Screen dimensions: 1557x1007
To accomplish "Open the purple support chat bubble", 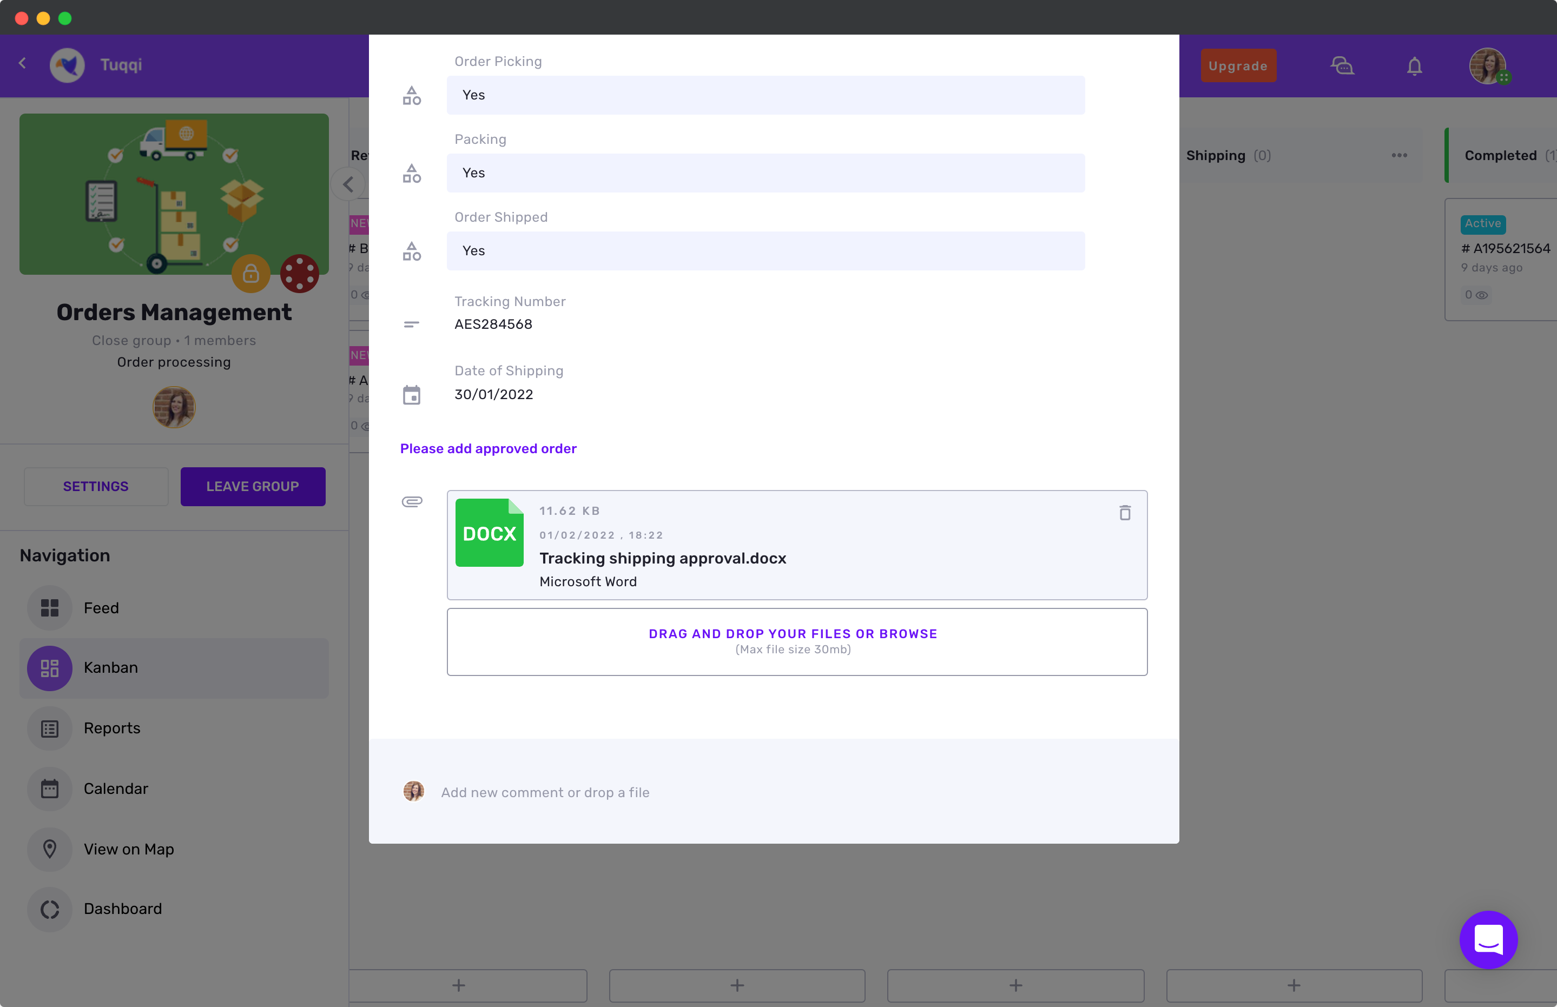I will coord(1488,939).
